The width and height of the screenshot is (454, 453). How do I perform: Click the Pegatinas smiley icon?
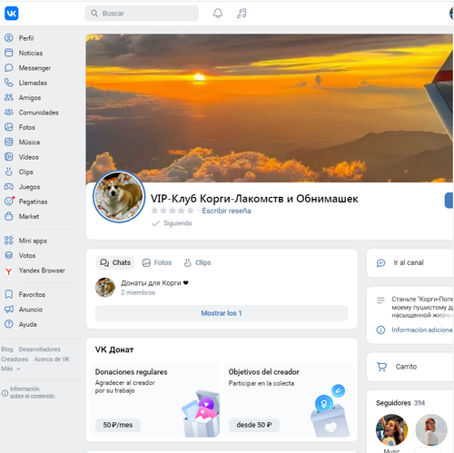point(9,202)
